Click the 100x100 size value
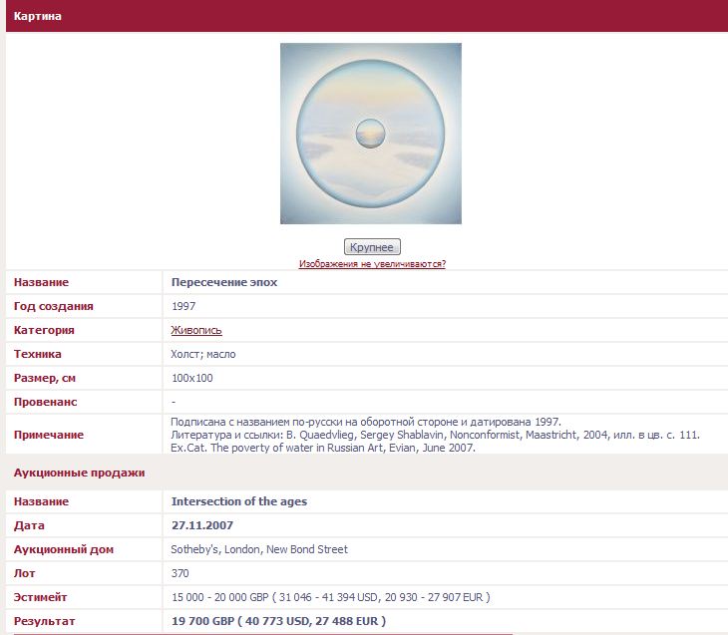The height and width of the screenshot is (635, 728). pyautogui.click(x=191, y=378)
